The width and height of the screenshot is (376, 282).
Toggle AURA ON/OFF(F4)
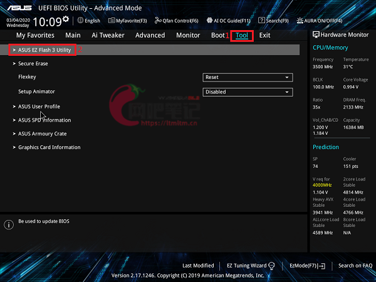(x=320, y=21)
